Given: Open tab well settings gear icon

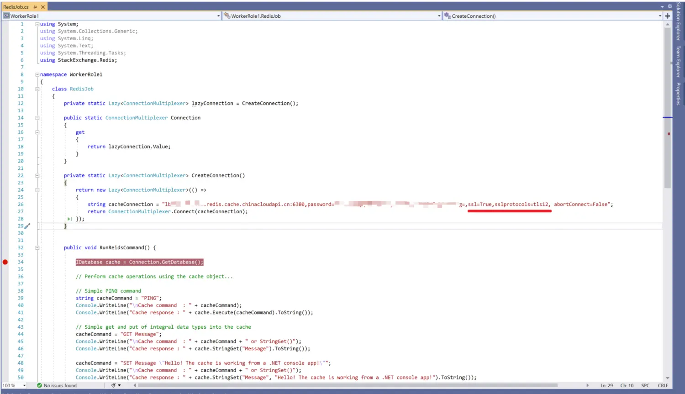Looking at the screenshot, I should (670, 6).
